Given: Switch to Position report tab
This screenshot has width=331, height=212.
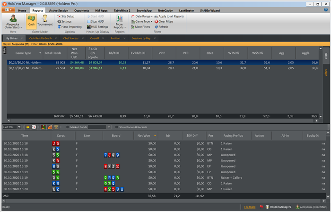Looking at the screenshot, I should [115, 38].
